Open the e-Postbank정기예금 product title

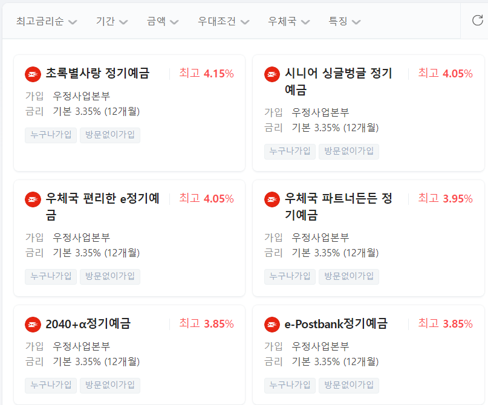click(x=336, y=324)
